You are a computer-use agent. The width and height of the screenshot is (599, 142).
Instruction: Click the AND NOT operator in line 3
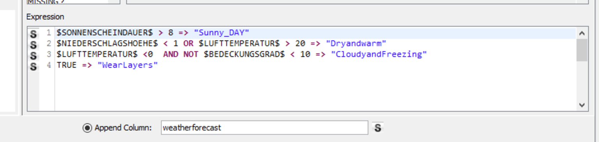point(181,54)
